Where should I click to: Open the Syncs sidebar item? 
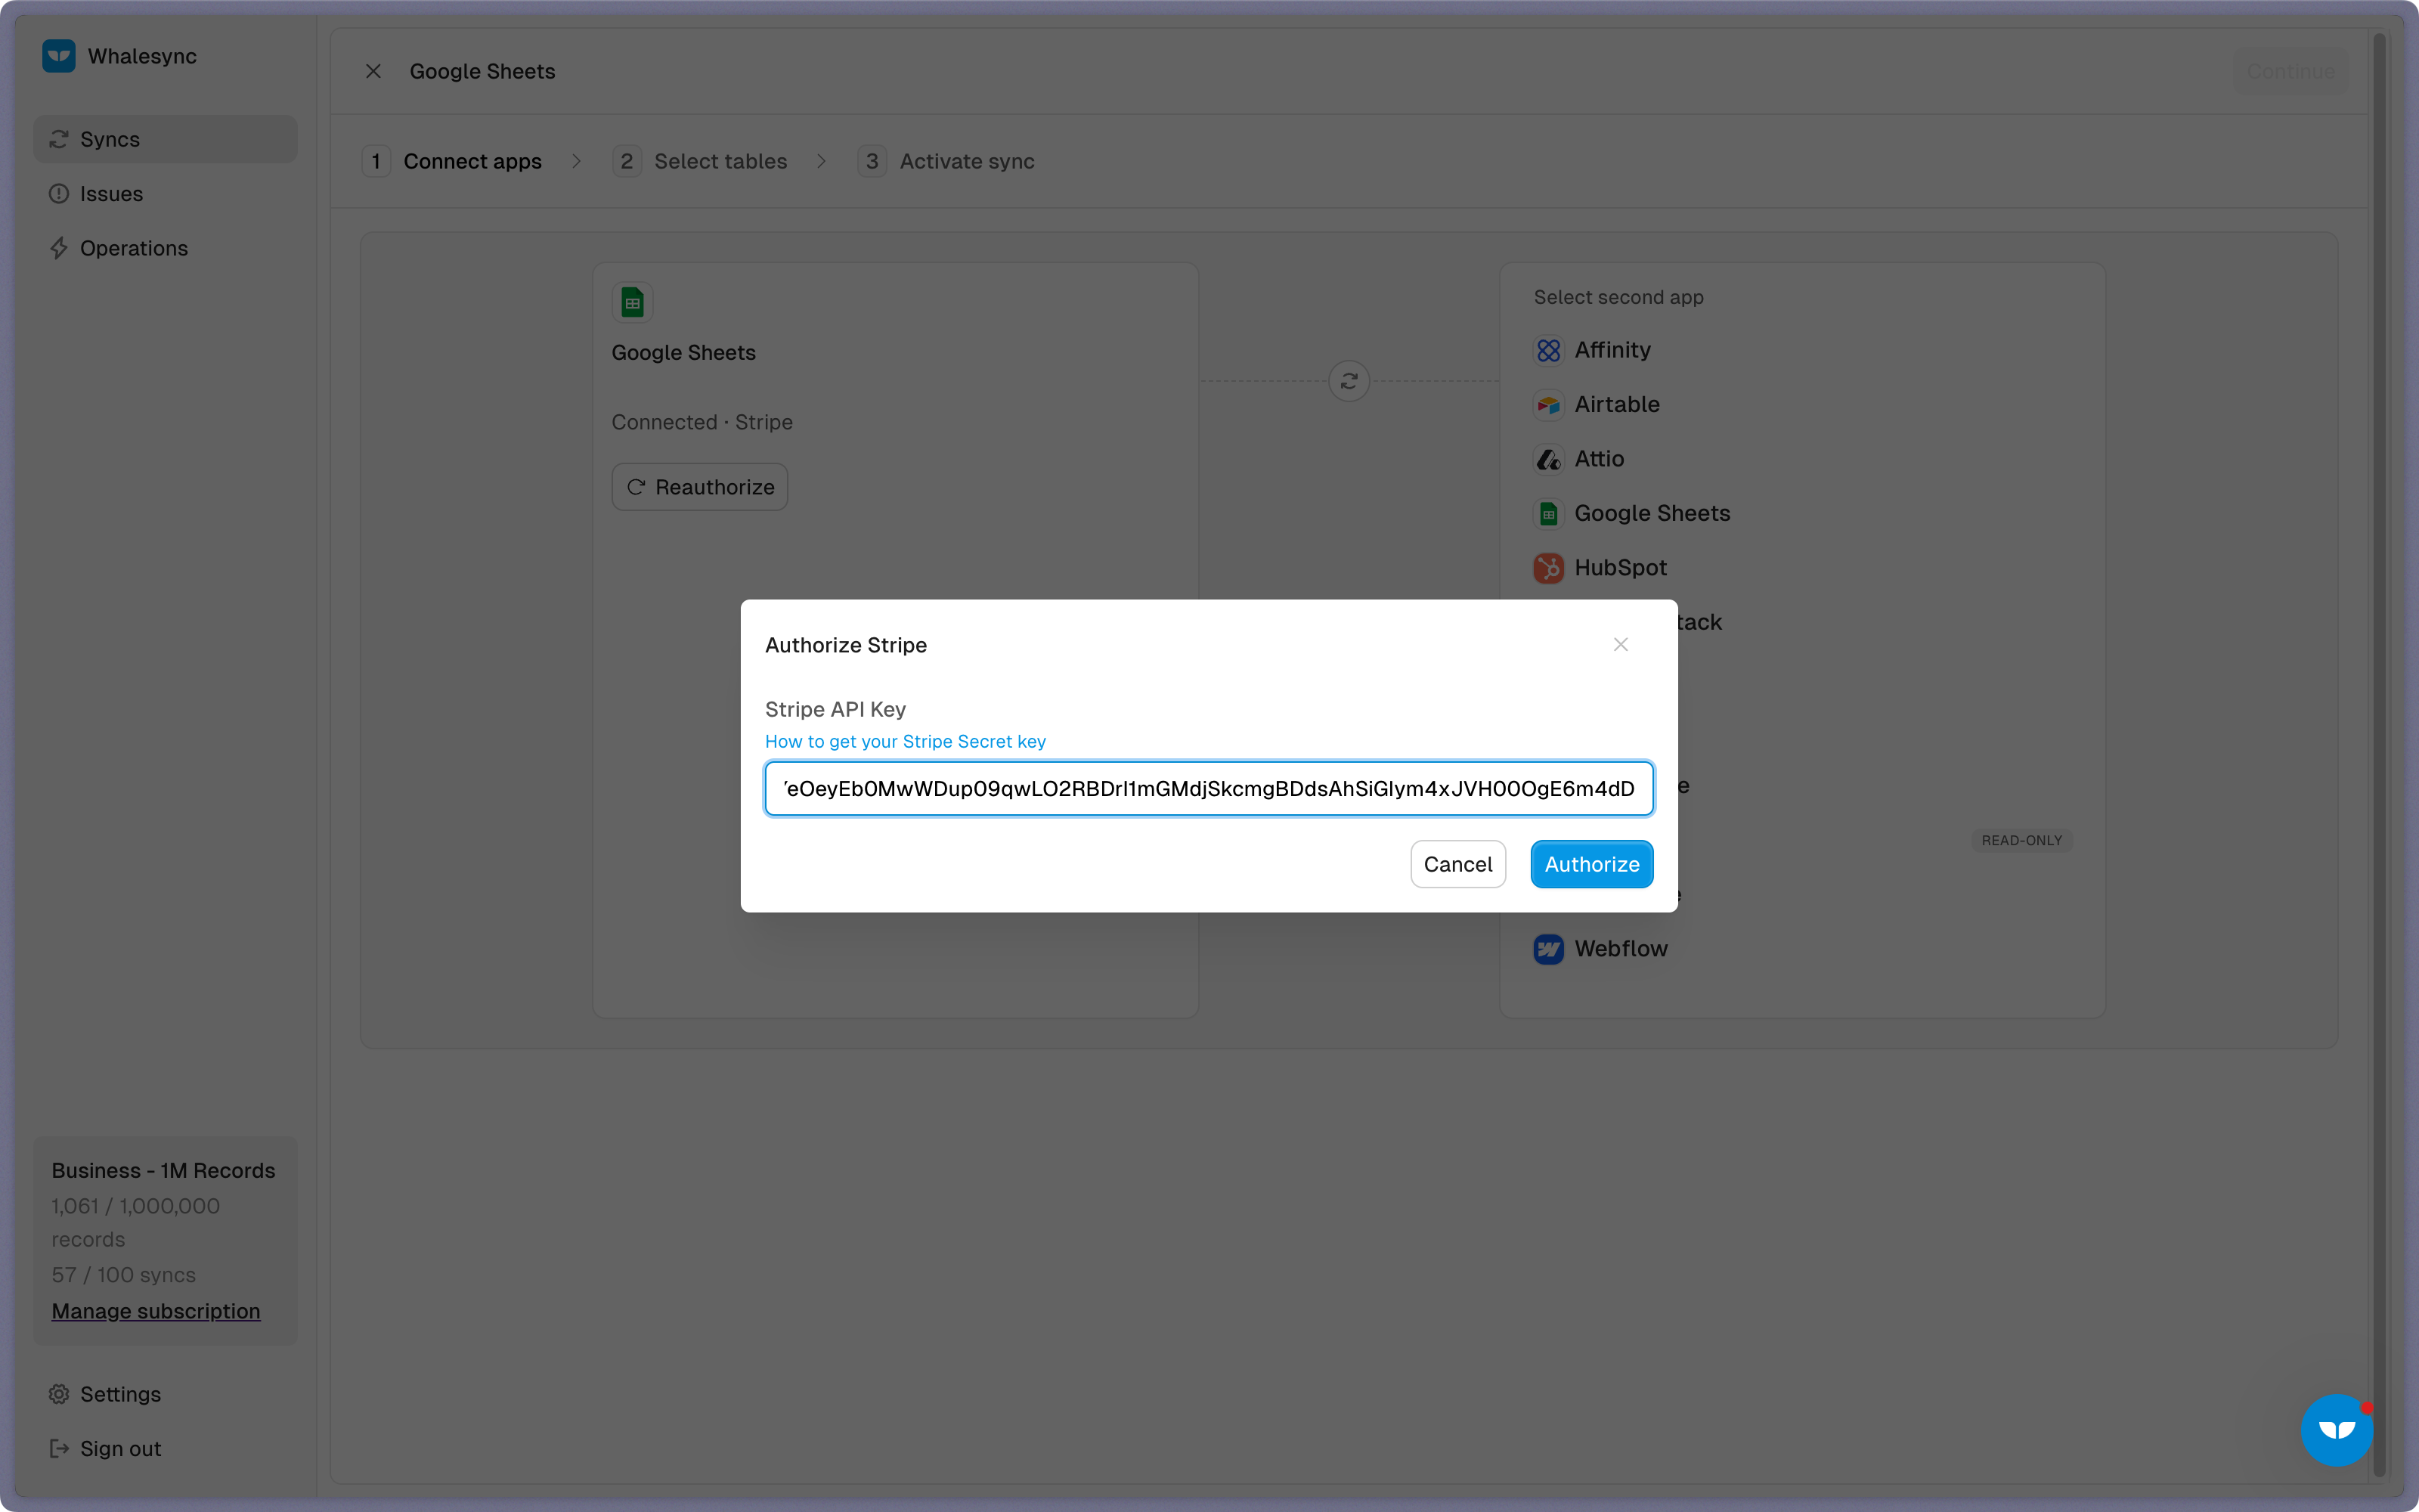pyautogui.click(x=165, y=139)
